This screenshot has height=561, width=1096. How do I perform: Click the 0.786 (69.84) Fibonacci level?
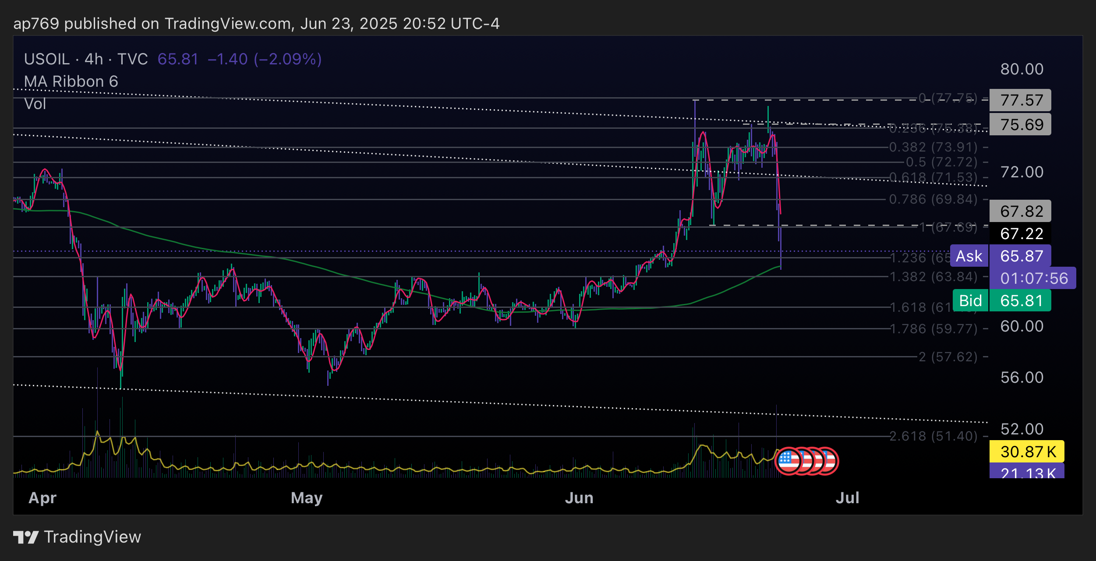(x=933, y=199)
